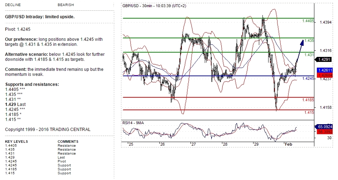Click the 65.0924 RSI value tag
Viewport: 338px width, 180px height.
coord(324,127)
